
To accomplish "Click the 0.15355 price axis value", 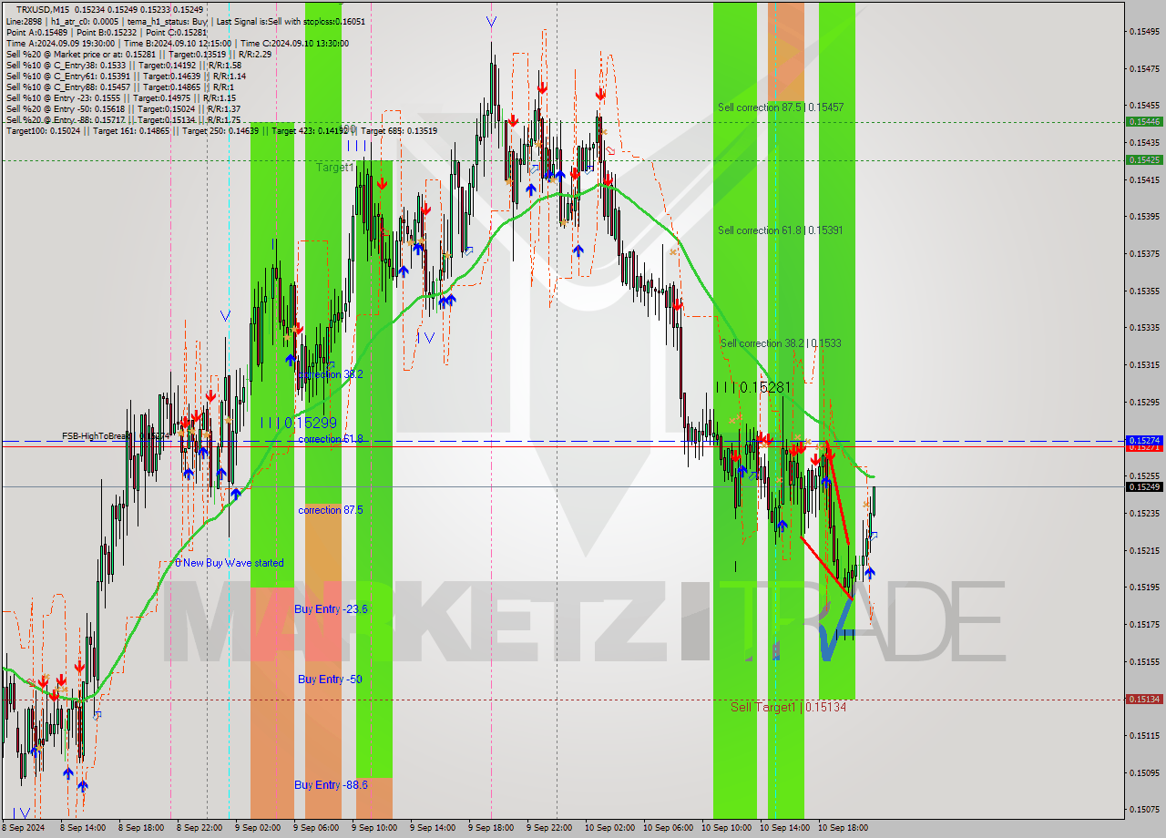I will click(x=1144, y=291).
